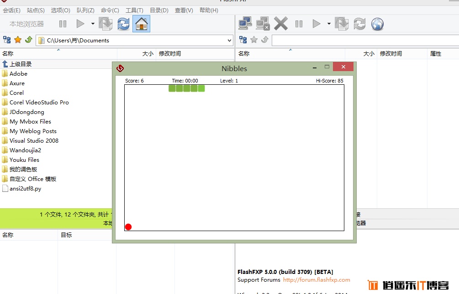The image size is (459, 294).
Task: Show the local folder tree icon
Action: pyautogui.click(x=7, y=40)
